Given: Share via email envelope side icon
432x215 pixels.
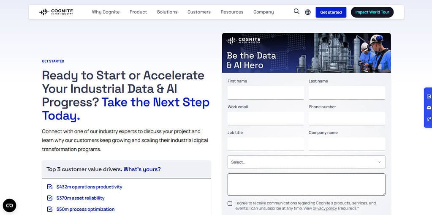Looking at the screenshot, I should coord(429,108).
